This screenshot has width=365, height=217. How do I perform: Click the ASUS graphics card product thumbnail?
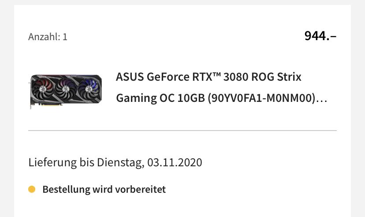click(66, 91)
